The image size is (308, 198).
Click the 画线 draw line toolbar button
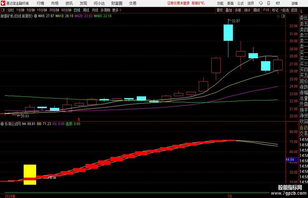tap(257, 10)
